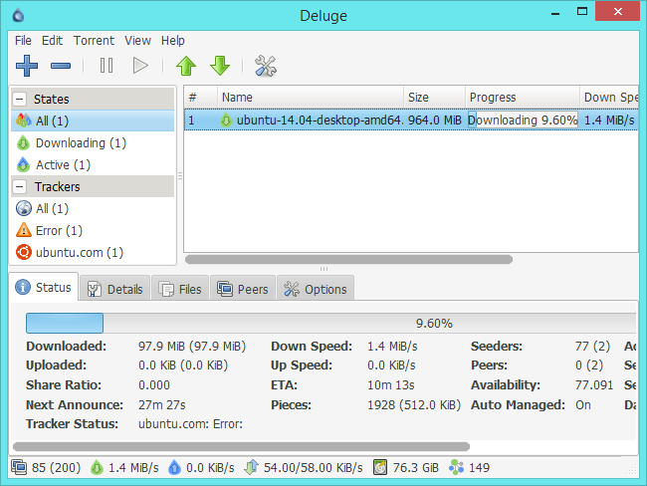Pause the selected torrent
This screenshot has height=486, width=647.
coord(107,66)
